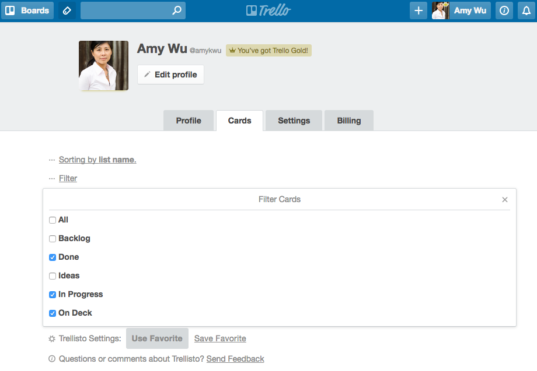Screen dimensions: 537x371
Task: Expand the Sorting by list name option
Action: click(97, 160)
